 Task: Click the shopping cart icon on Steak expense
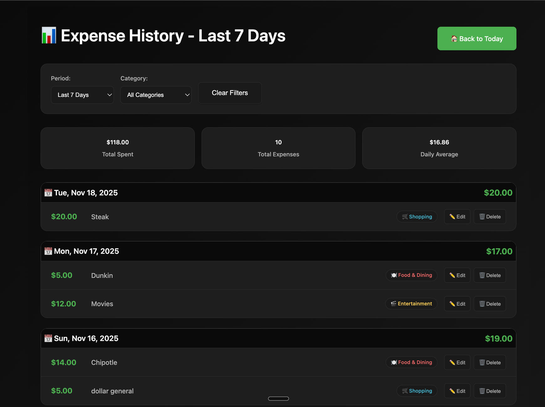click(405, 217)
